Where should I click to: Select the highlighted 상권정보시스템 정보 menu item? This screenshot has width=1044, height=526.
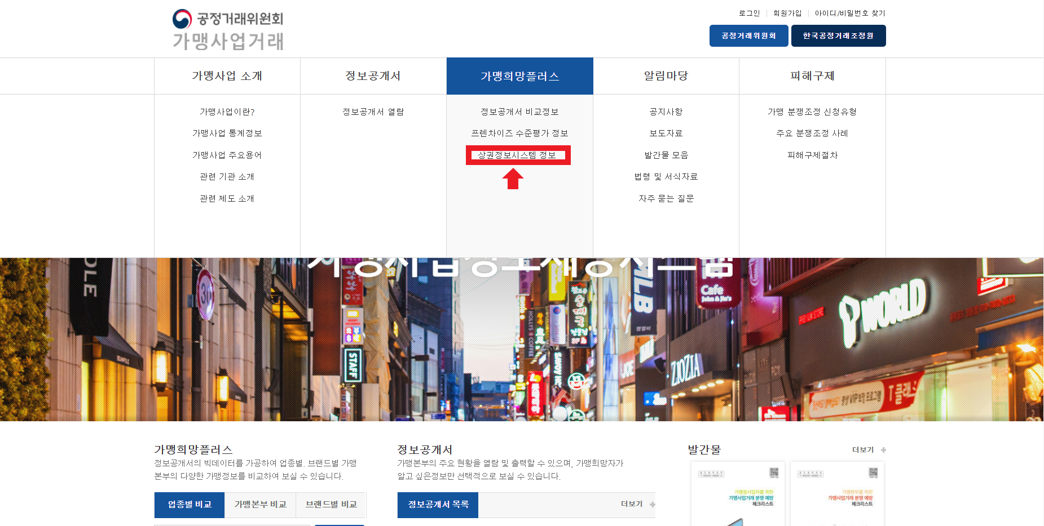click(518, 155)
